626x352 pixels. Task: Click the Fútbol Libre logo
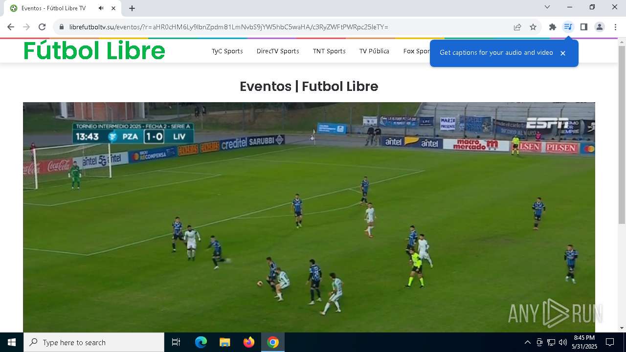coord(94,50)
